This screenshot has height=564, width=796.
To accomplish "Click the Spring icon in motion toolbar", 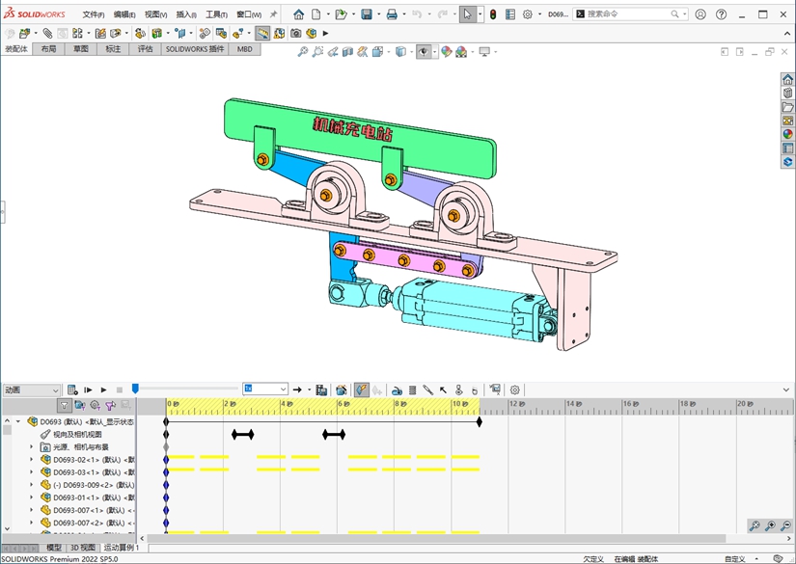I will [413, 390].
